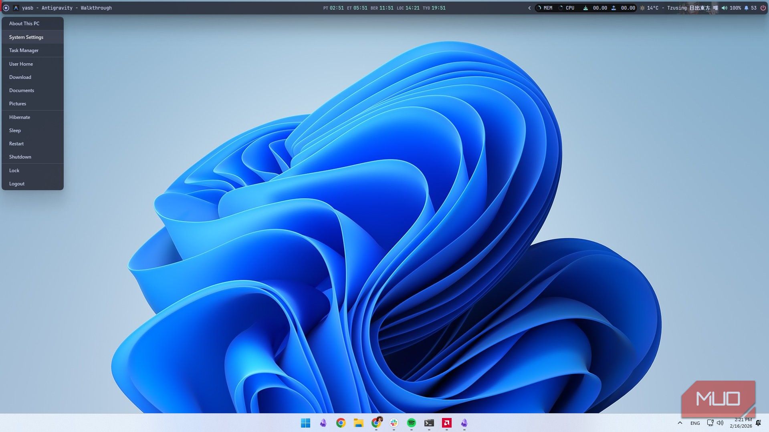769x432 pixels.
Task: Open the Obsidian icon next to Start
Action: click(x=323, y=423)
